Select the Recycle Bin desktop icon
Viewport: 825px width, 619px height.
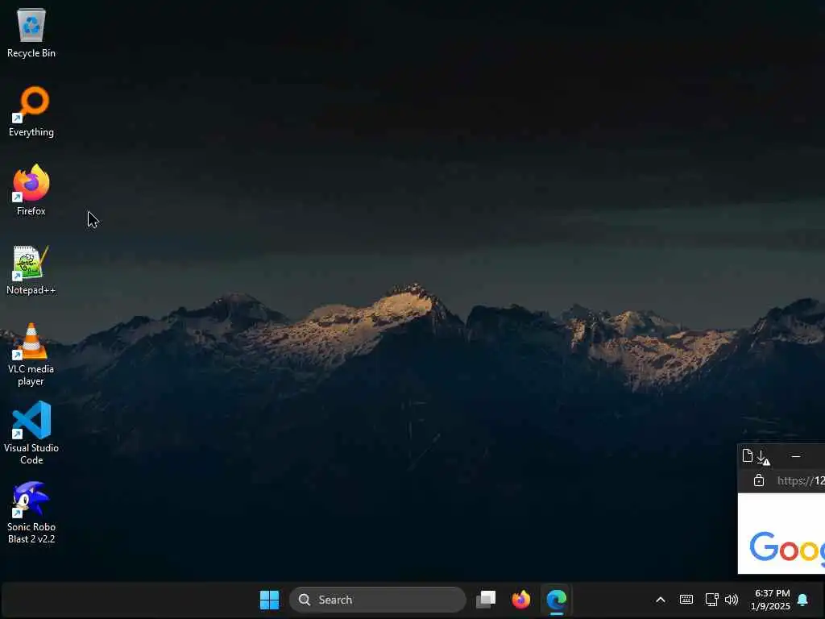[x=31, y=33]
